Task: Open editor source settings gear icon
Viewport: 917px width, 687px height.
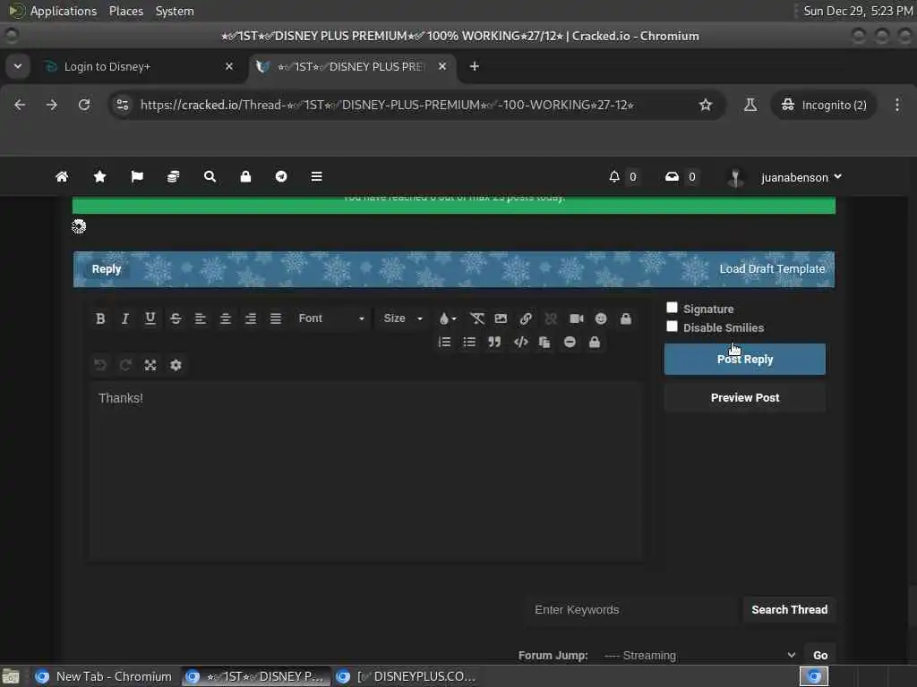Action: pyautogui.click(x=176, y=365)
